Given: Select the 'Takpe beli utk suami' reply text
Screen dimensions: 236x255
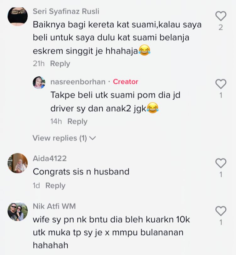Looking at the screenshot, I should coord(104,102).
